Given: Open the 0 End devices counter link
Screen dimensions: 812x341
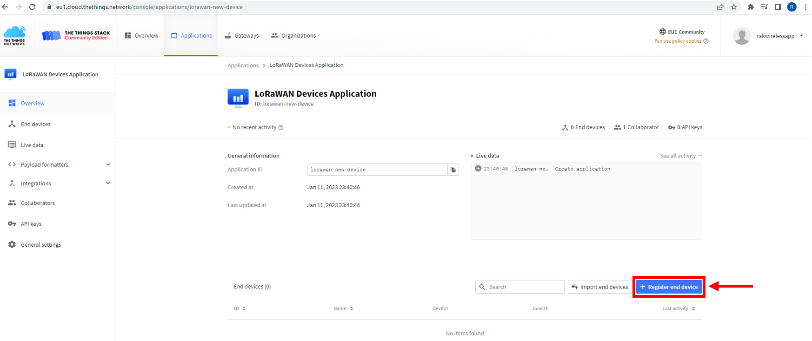Looking at the screenshot, I should click(x=583, y=127).
